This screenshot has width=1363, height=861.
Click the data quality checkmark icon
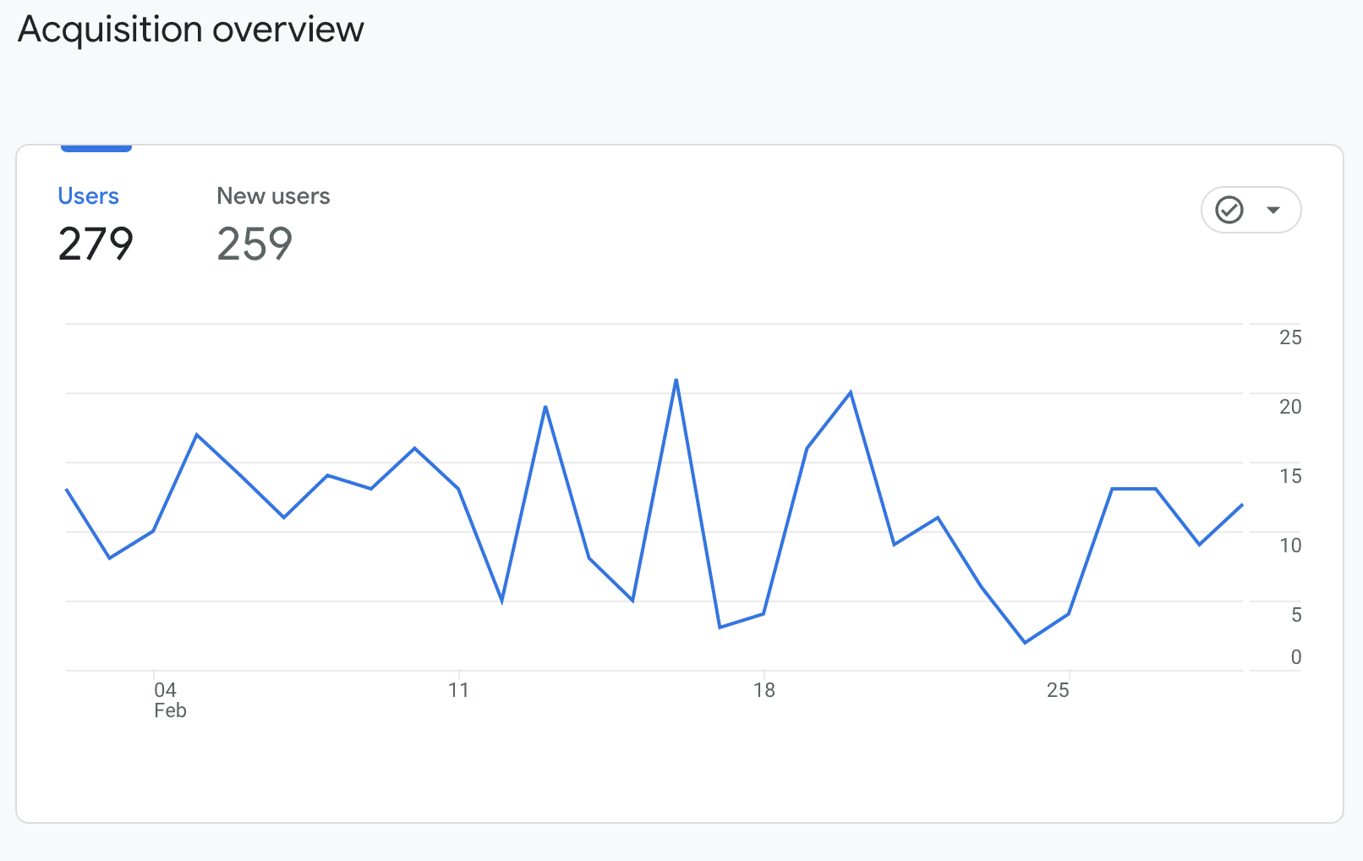[1229, 210]
